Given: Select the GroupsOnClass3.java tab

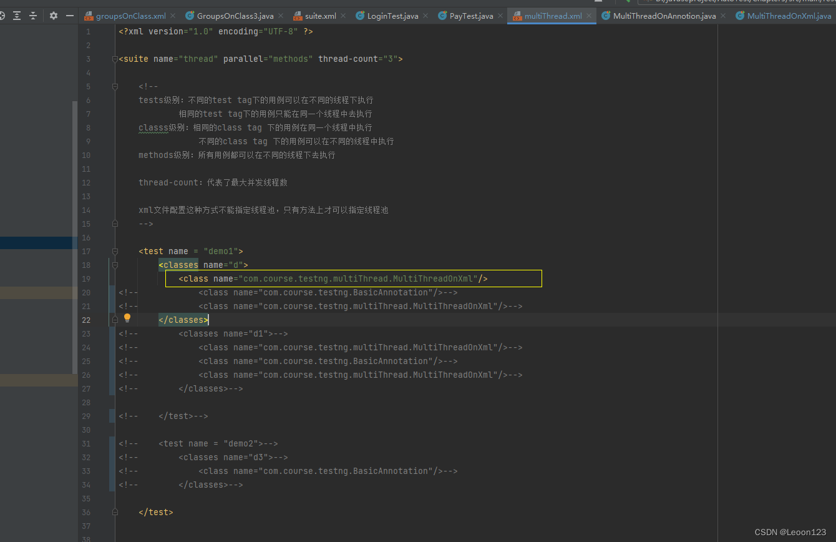Looking at the screenshot, I should click(235, 16).
